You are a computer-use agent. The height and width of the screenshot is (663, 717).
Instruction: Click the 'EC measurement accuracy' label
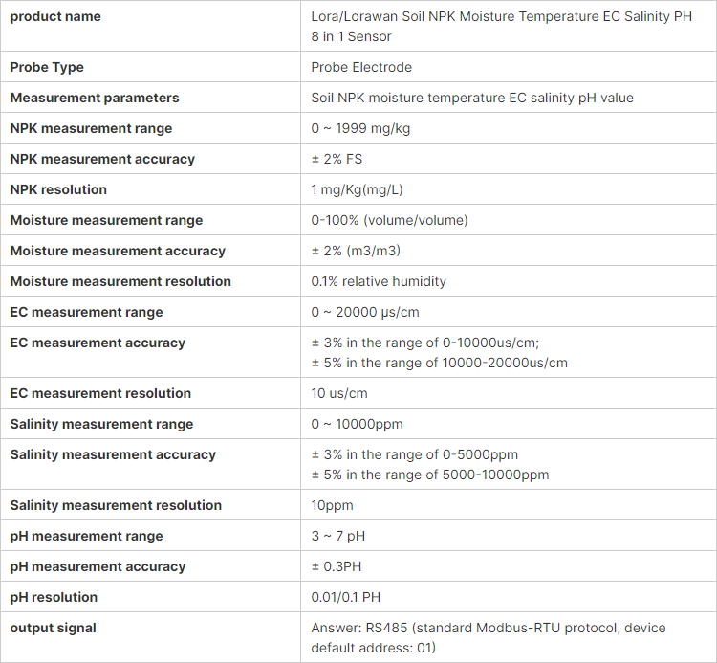[98, 343]
